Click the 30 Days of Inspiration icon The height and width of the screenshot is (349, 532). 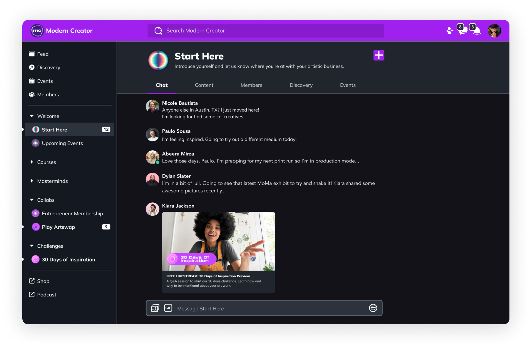pos(36,259)
